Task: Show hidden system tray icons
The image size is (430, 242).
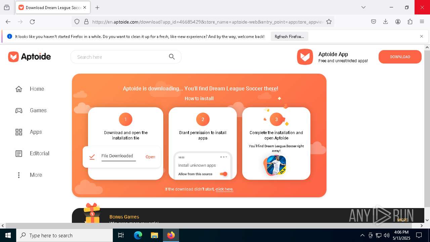Action: click(362, 235)
